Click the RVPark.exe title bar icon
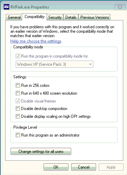This screenshot has height=175, width=127. 6,7
